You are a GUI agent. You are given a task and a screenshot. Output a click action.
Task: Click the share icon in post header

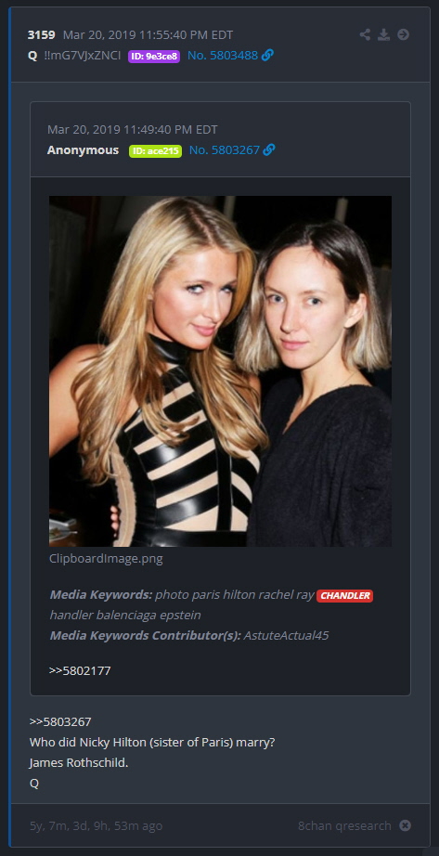(x=365, y=35)
